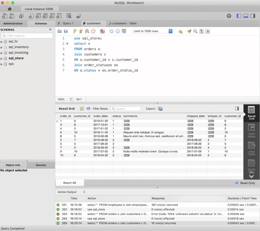Select the Object Info tab

(13, 165)
